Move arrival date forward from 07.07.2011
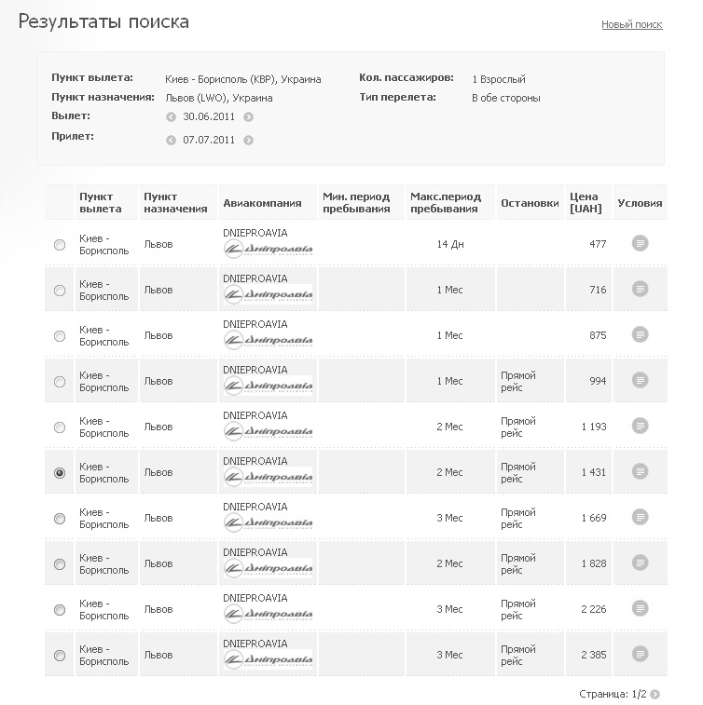Screen dimensions: 703x705 [x=248, y=141]
